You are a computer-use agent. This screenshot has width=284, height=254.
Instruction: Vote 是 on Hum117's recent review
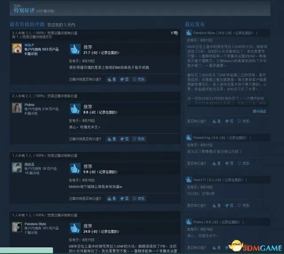coord(217,206)
